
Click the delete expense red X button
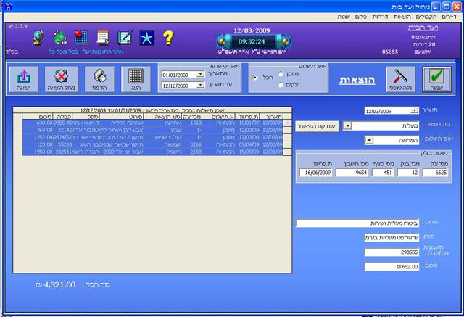(x=62, y=79)
